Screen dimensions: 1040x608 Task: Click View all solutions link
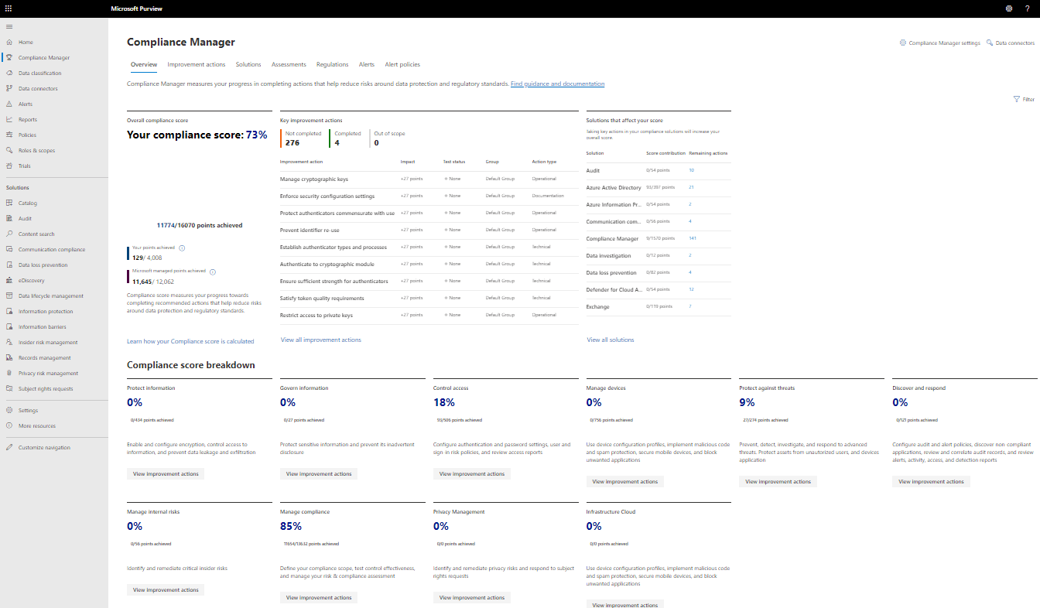tap(610, 340)
